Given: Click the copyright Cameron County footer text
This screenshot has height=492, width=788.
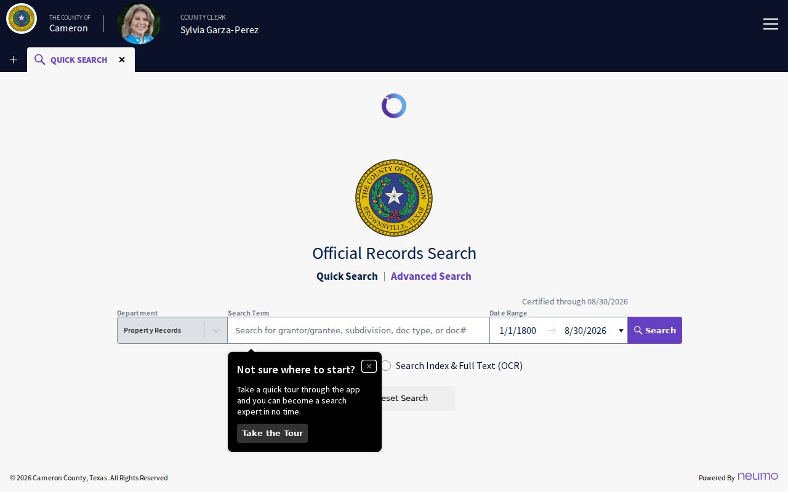Looking at the screenshot, I should [x=89, y=478].
